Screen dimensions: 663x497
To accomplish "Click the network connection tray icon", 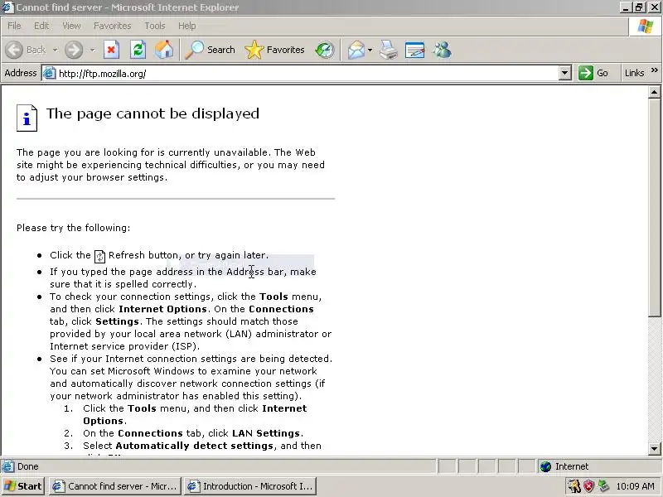I will pos(603,486).
